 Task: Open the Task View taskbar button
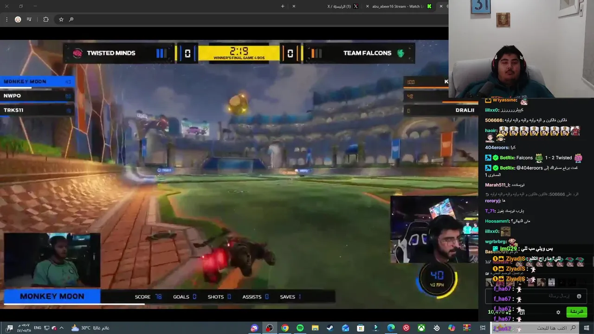pyautogui.click(x=483, y=328)
